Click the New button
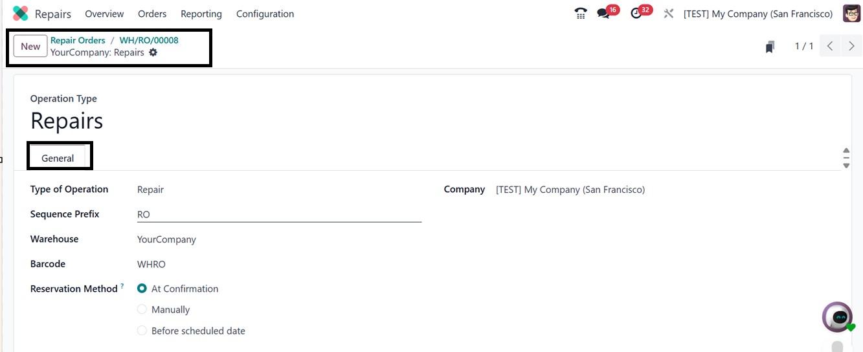This screenshot has width=863, height=352. pyautogui.click(x=30, y=46)
